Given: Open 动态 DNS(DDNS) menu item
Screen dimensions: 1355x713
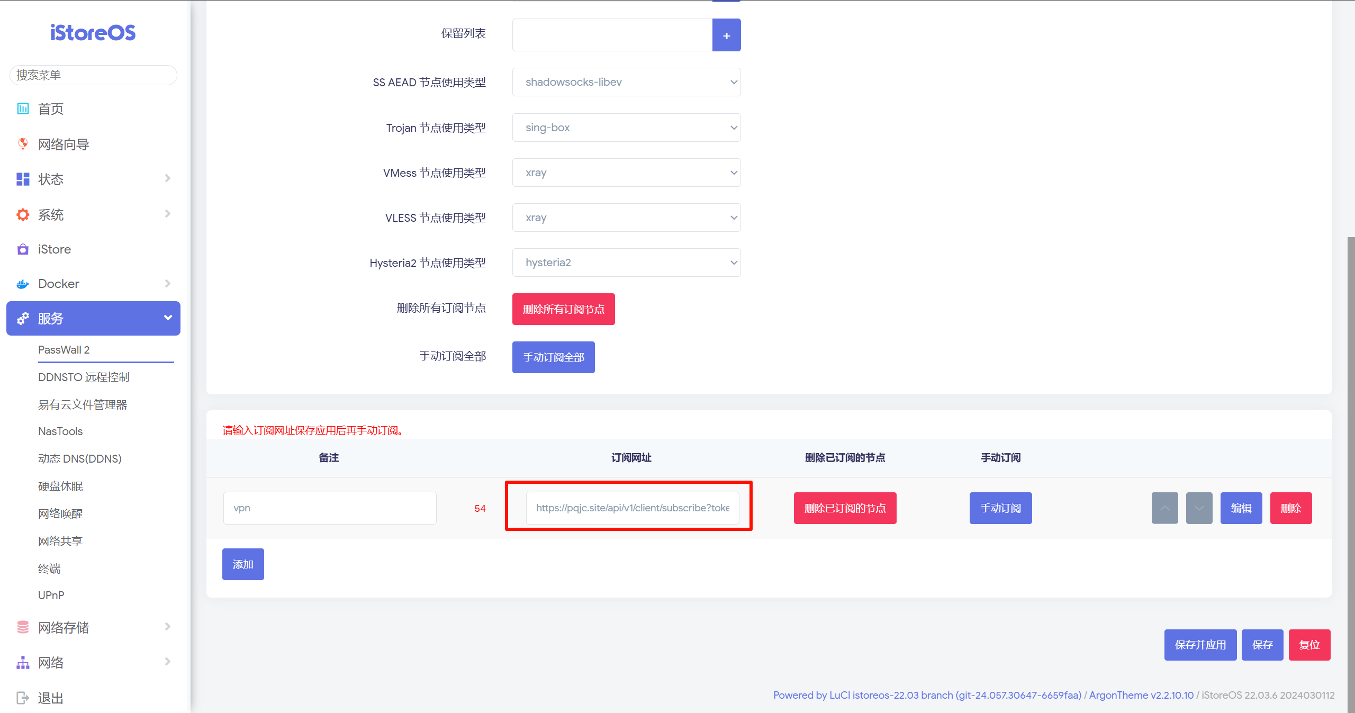Looking at the screenshot, I should pos(80,458).
